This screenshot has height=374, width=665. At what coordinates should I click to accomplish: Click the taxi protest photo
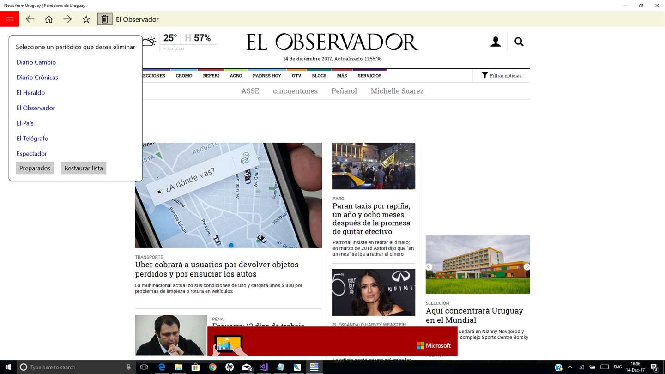click(x=374, y=166)
